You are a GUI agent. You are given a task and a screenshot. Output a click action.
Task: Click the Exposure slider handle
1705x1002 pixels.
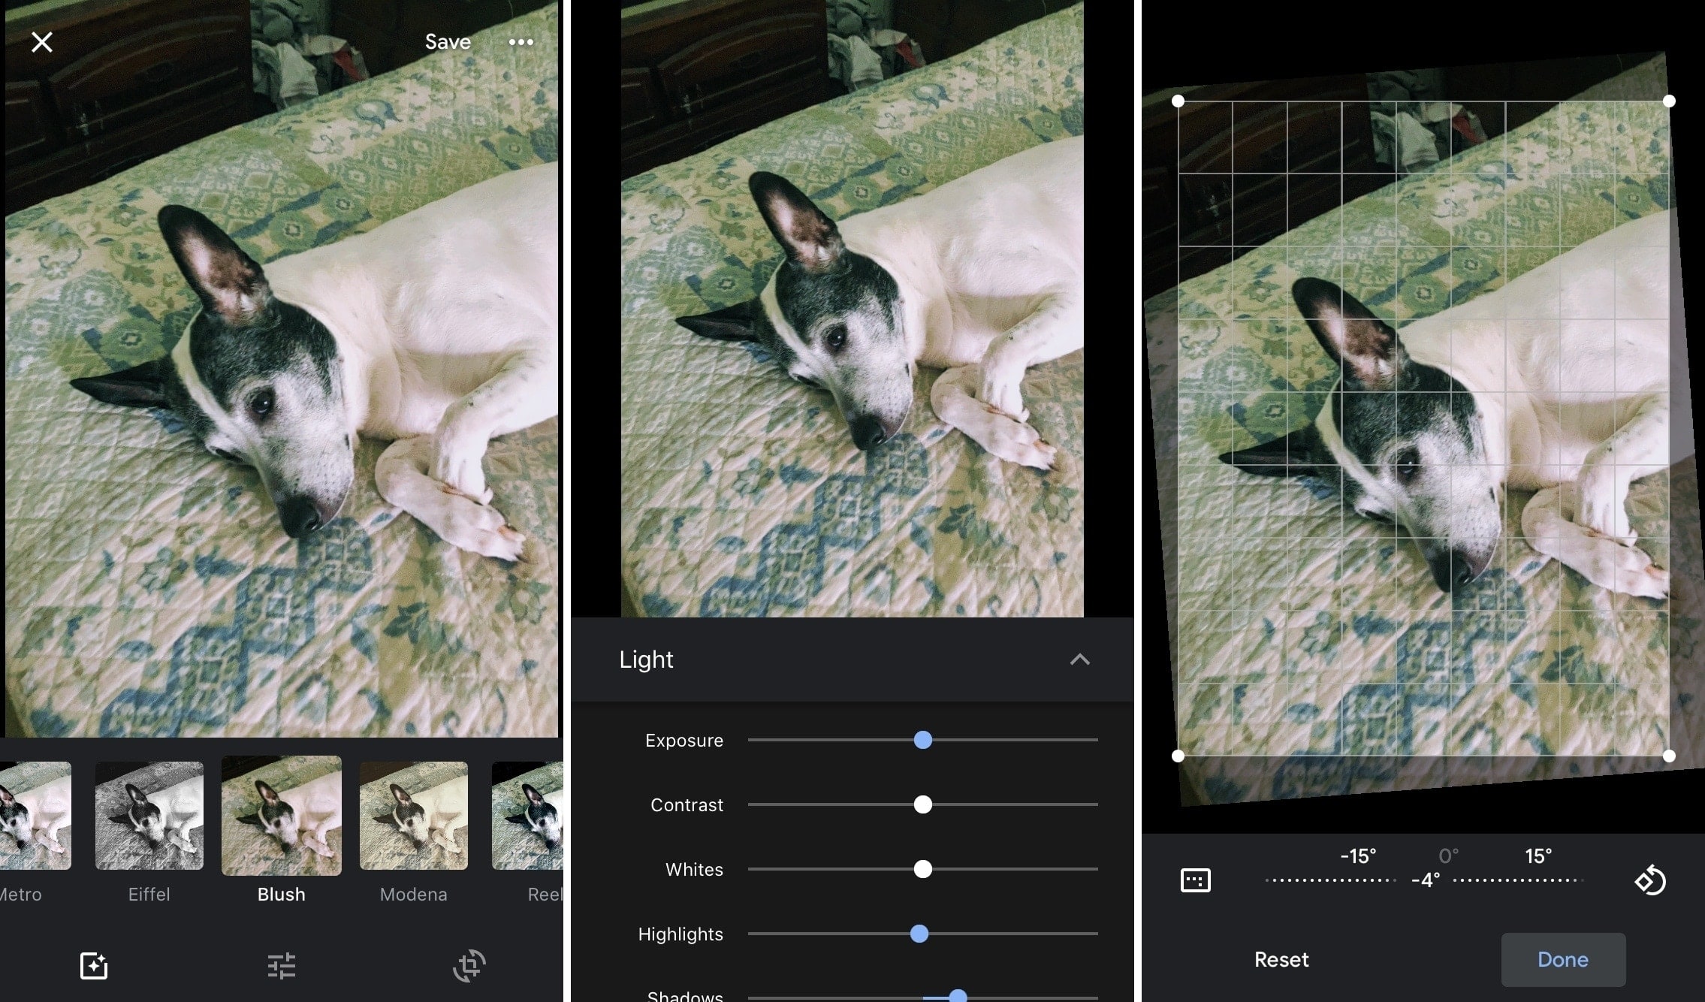(923, 740)
